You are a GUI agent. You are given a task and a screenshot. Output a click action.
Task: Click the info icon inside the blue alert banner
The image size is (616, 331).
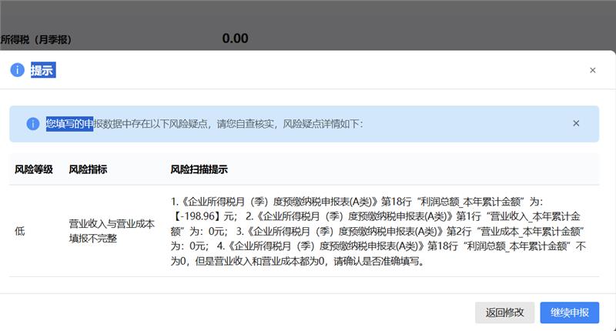tap(32, 123)
